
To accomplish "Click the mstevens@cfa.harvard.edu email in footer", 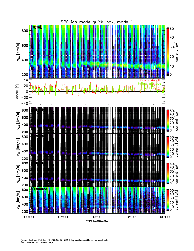I will [x=94, y=240].
